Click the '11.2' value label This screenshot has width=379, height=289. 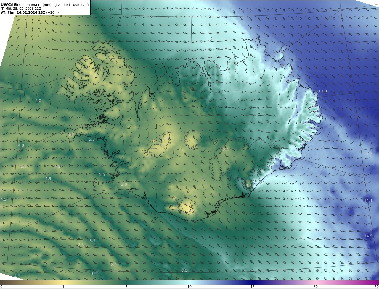click(368, 154)
